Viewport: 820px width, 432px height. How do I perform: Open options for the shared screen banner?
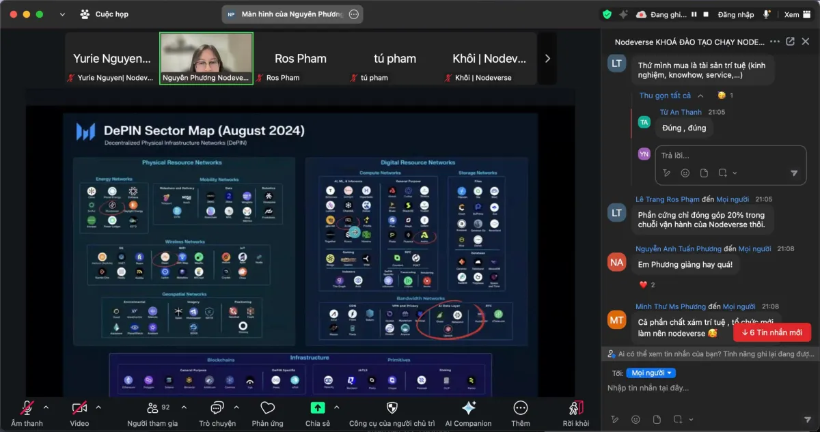tap(353, 14)
